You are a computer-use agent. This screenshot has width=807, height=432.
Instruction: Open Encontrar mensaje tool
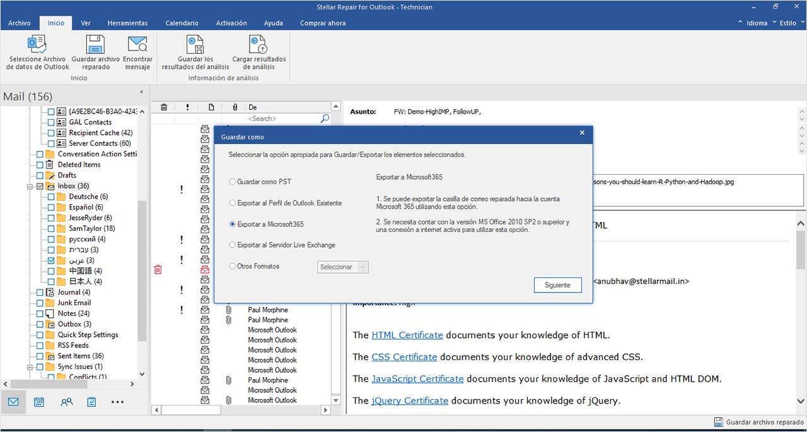click(x=137, y=45)
